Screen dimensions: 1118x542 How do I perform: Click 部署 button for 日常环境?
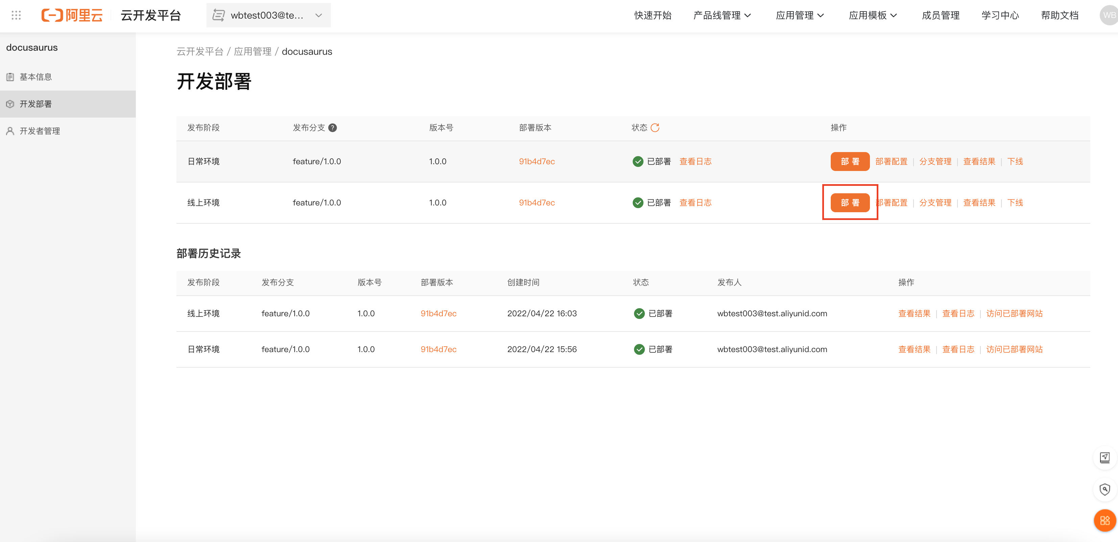coord(850,162)
